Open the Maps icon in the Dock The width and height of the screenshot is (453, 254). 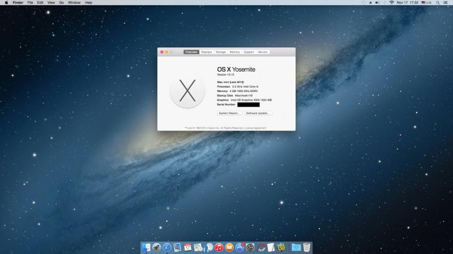pos(198,247)
